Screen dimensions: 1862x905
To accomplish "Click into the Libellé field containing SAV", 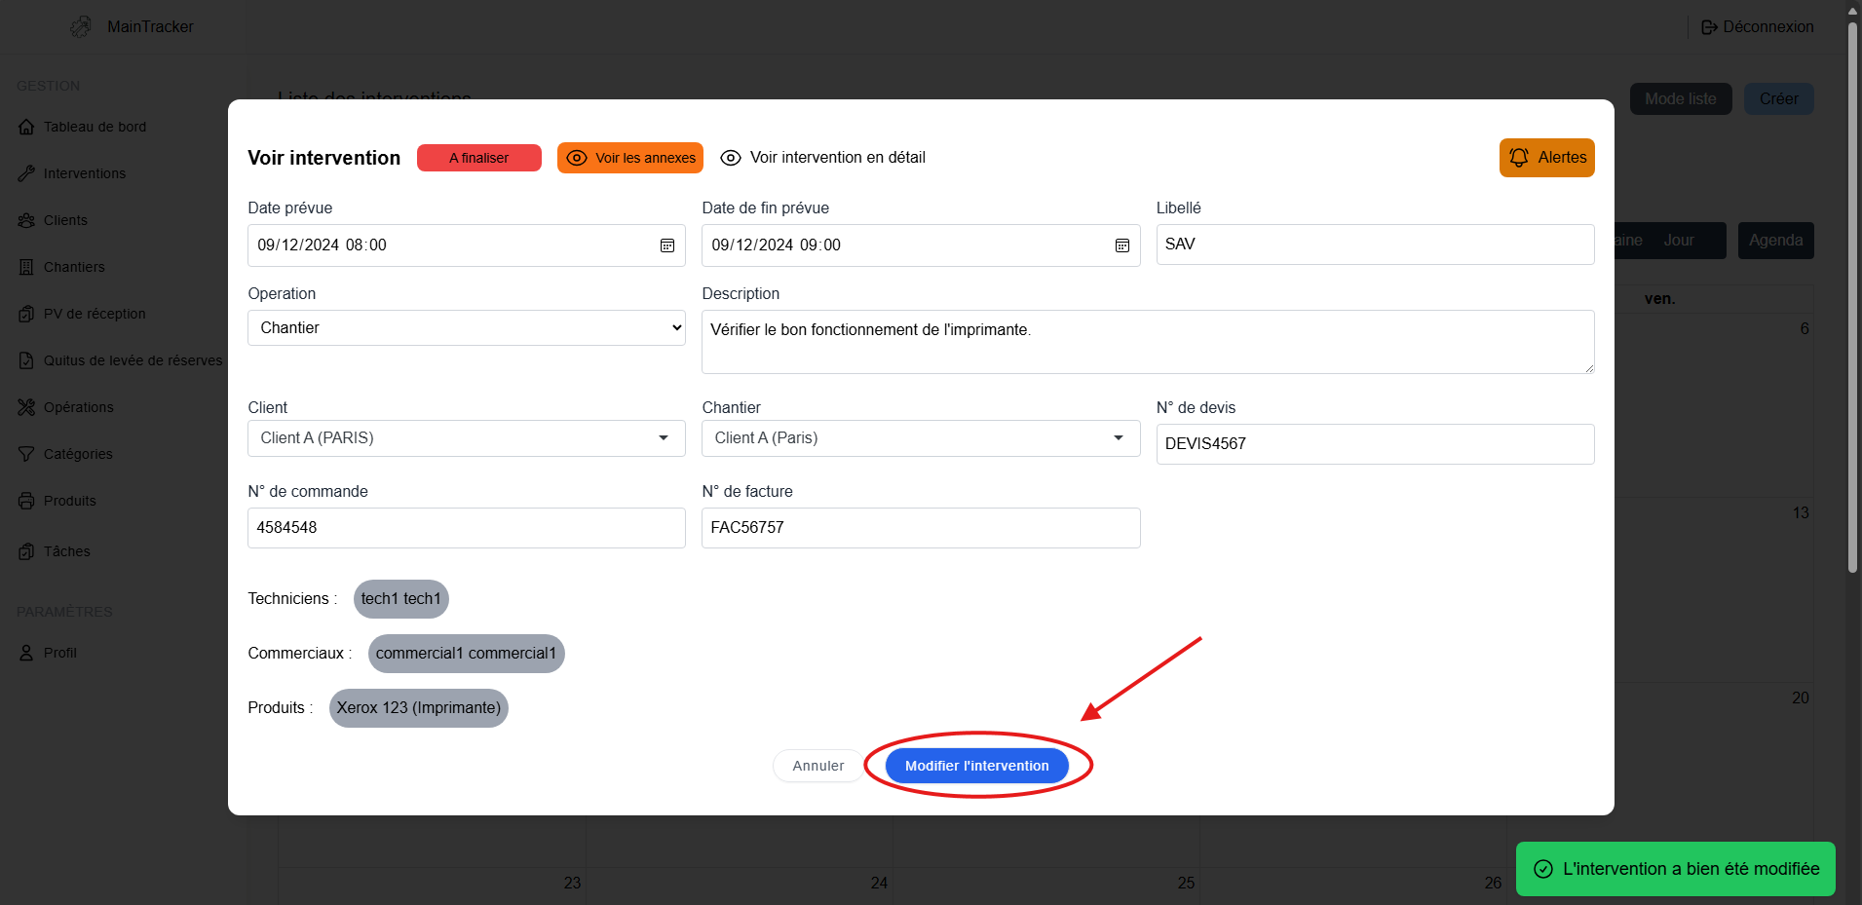I will pyautogui.click(x=1374, y=245).
